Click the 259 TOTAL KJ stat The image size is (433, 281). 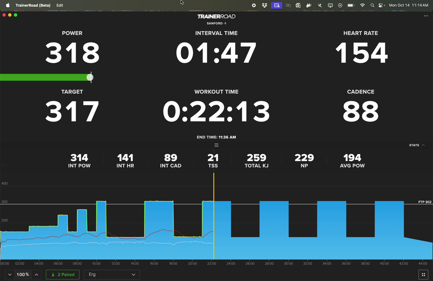coord(257,161)
